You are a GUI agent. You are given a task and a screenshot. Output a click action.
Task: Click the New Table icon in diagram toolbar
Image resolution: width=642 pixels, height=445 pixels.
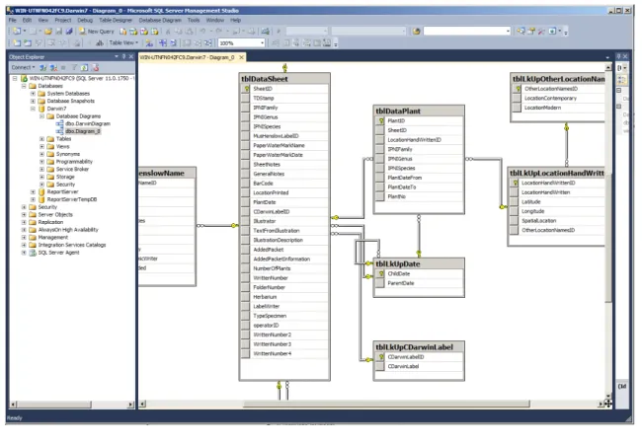click(x=17, y=43)
